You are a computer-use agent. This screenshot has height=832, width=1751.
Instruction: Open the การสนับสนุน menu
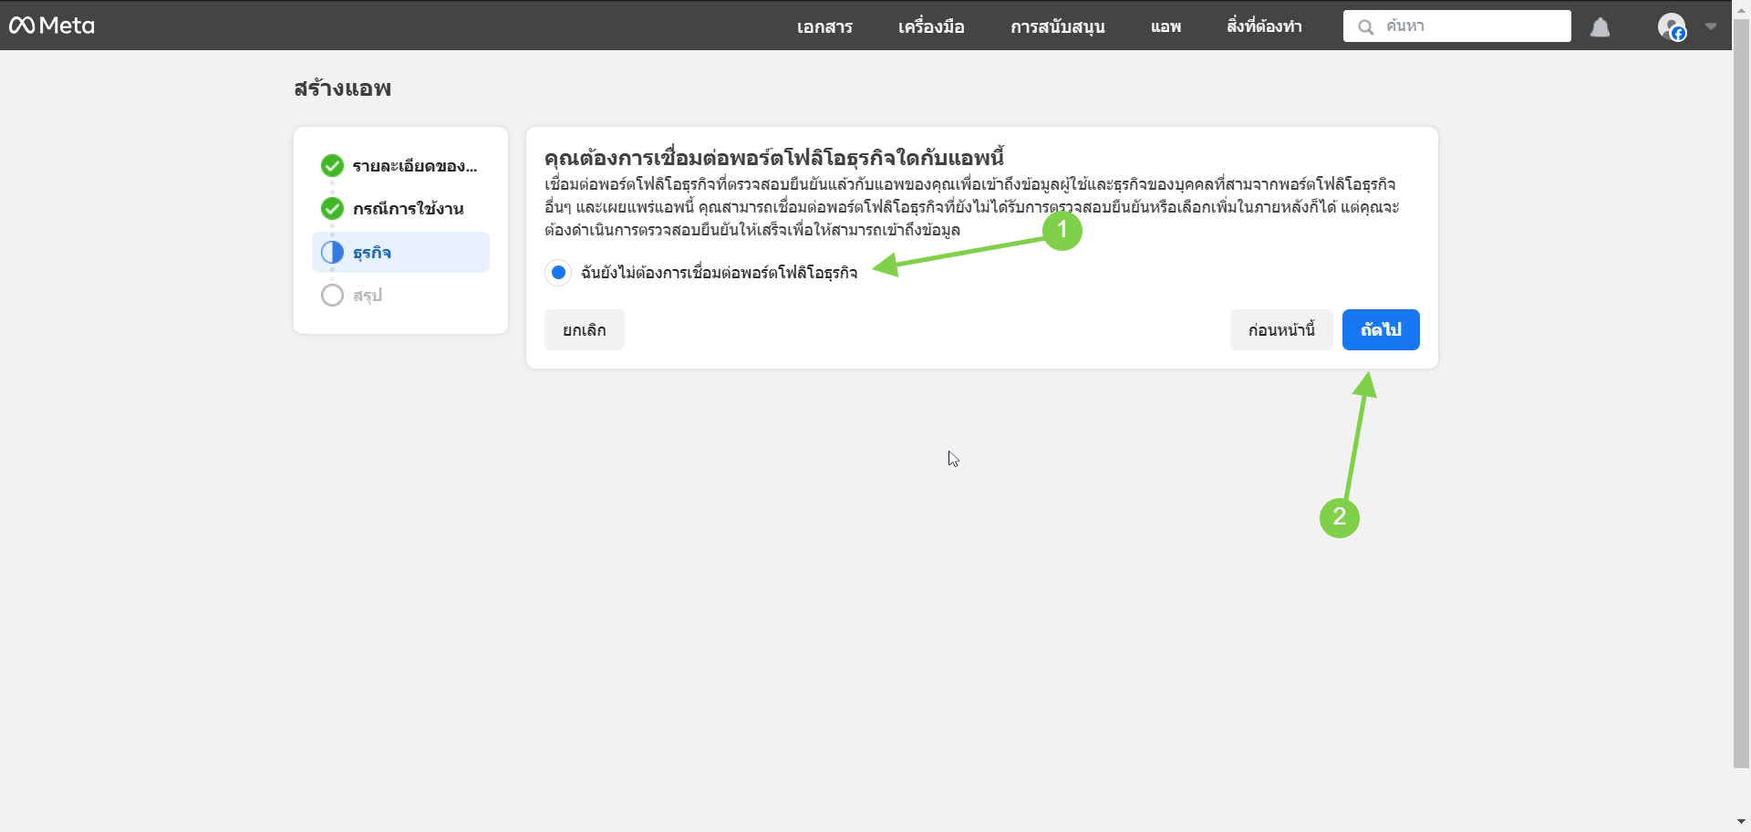1057,26
